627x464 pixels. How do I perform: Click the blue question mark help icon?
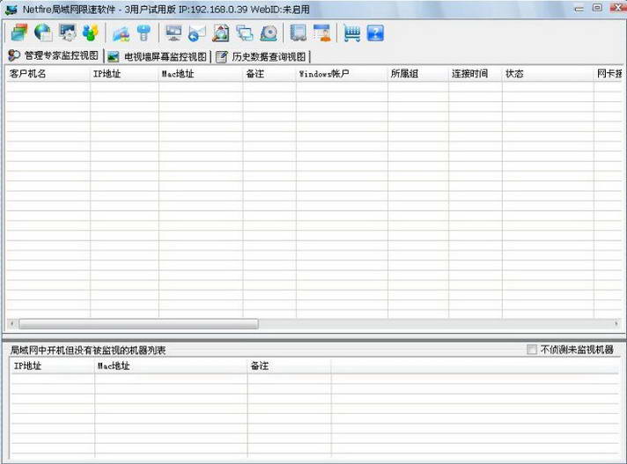375,33
